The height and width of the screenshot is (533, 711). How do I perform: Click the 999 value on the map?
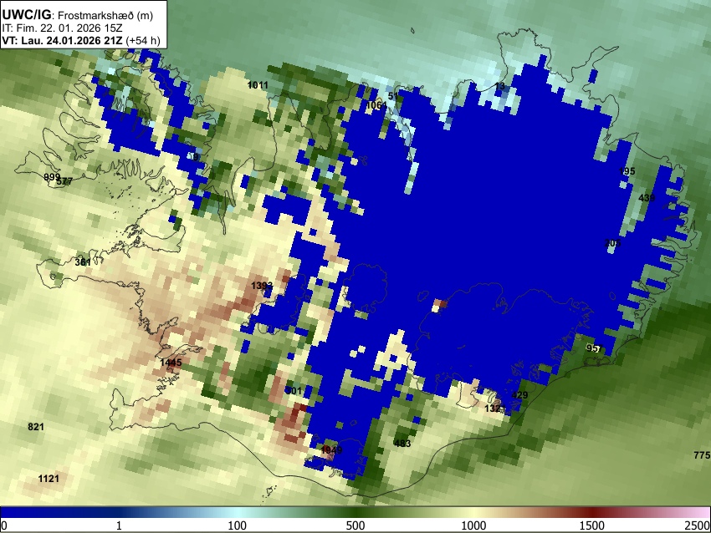pos(52,177)
